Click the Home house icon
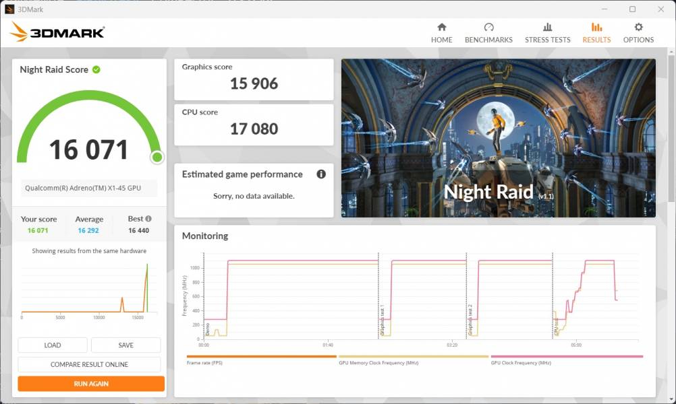Viewport: 676px width, 404px height. click(x=441, y=27)
